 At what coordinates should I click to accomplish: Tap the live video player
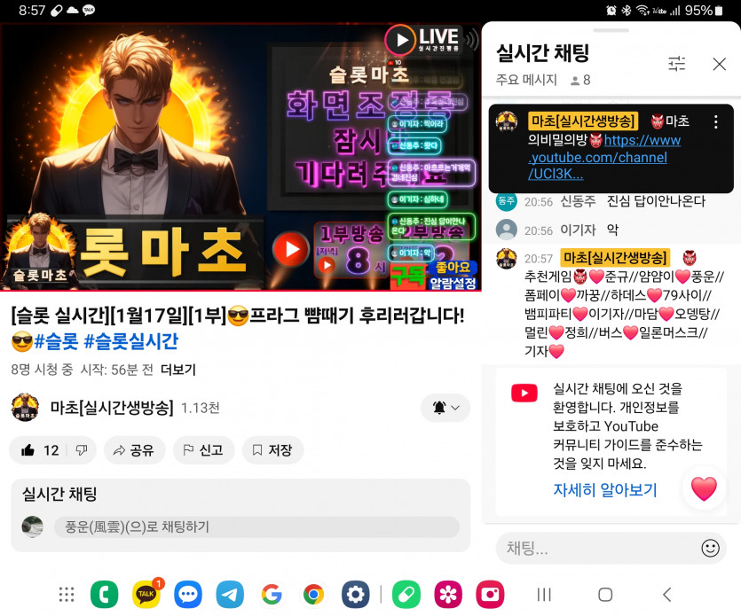click(240, 156)
